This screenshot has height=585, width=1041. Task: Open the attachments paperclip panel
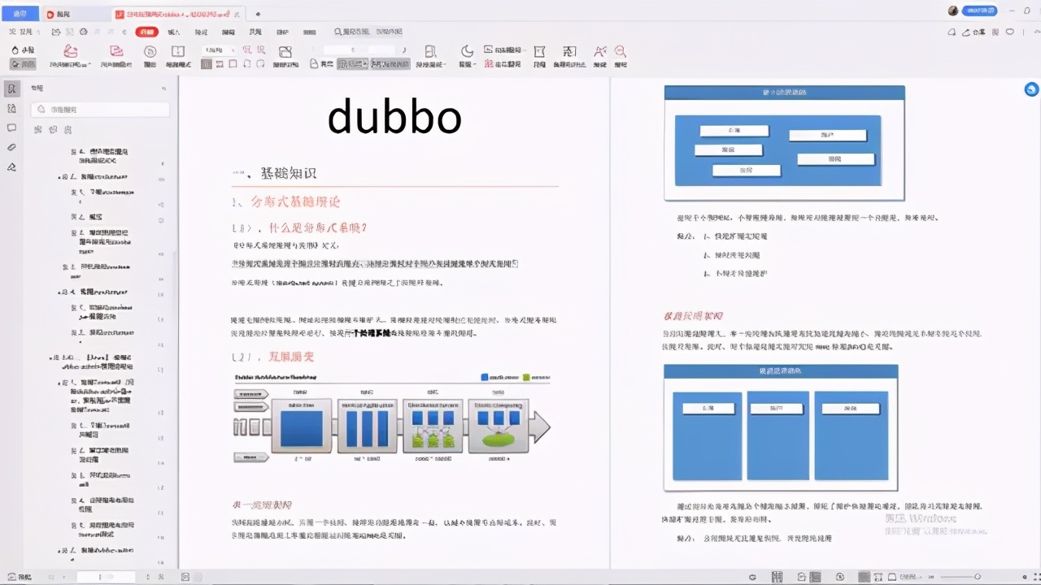[x=11, y=147]
